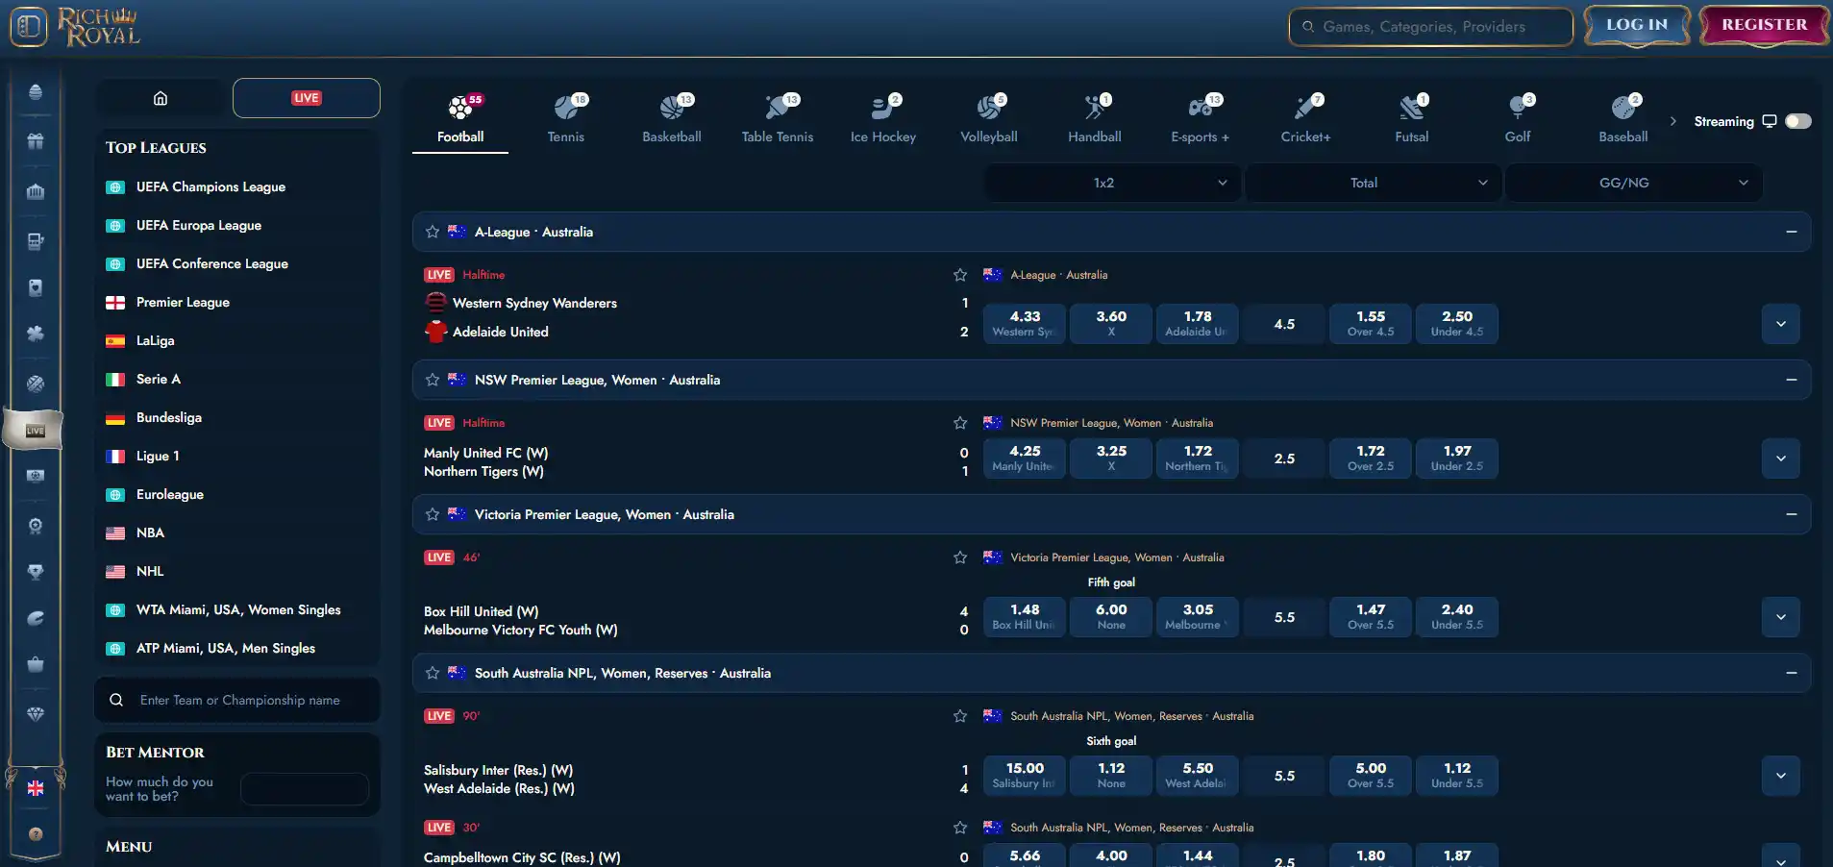Image resolution: width=1833 pixels, height=867 pixels.
Task: Click the home icon button
Action: coord(161,98)
